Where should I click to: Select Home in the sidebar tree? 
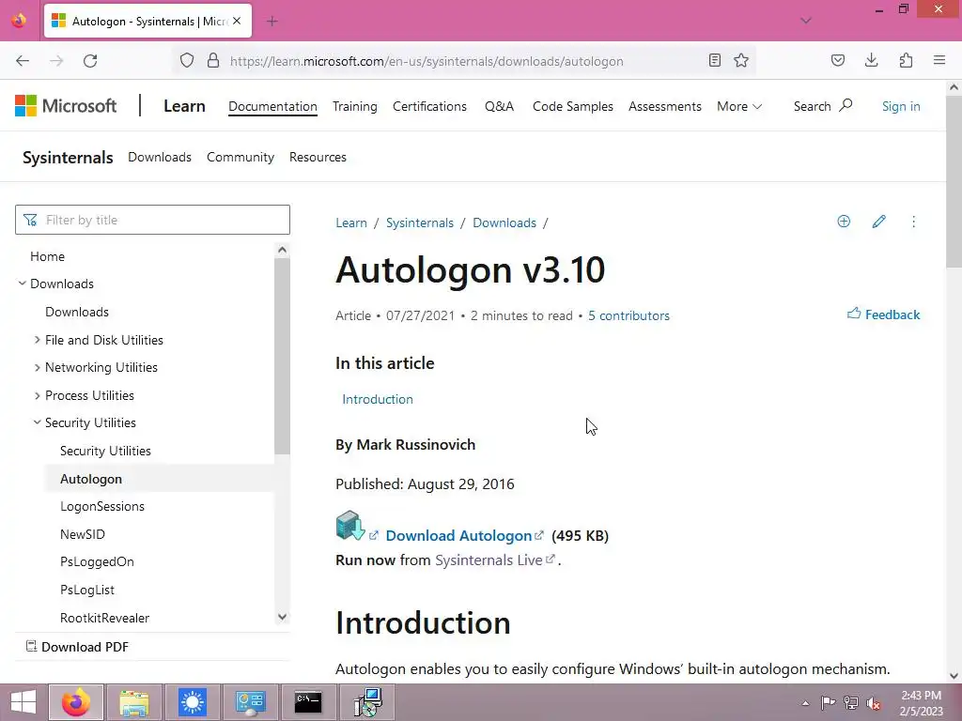pyautogui.click(x=47, y=256)
